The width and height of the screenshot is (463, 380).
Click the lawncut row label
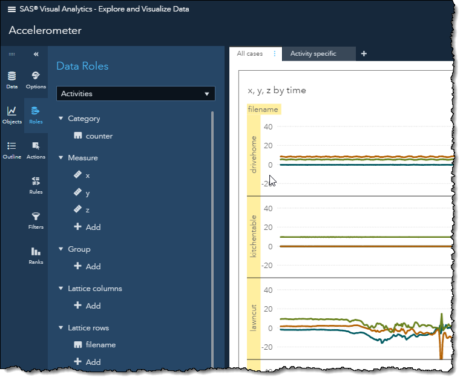point(253,318)
